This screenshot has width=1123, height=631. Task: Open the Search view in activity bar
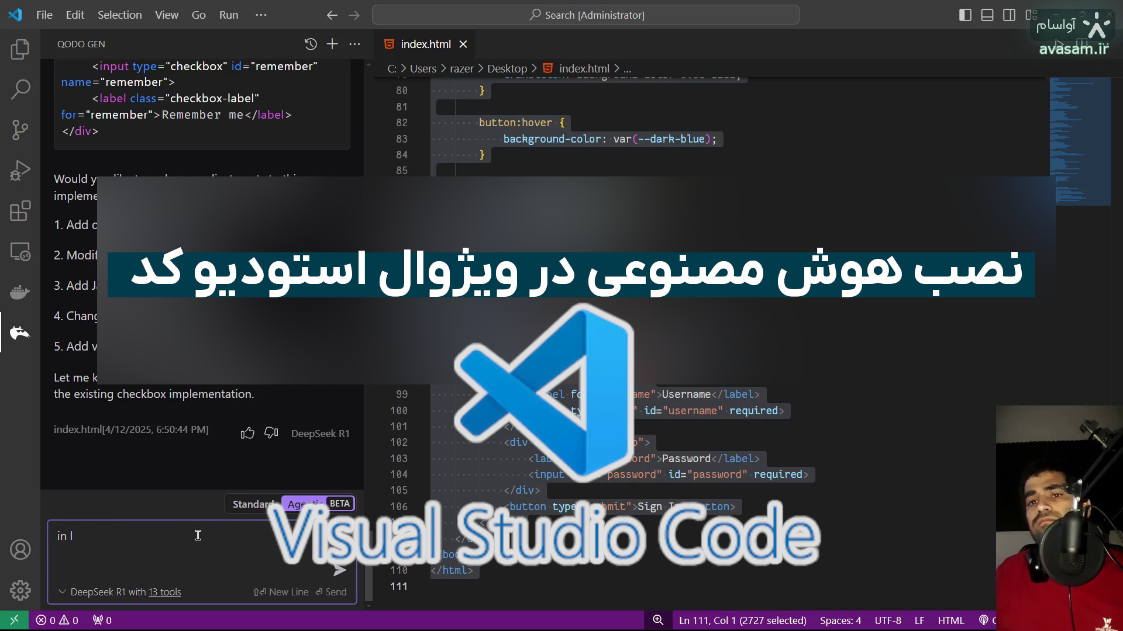click(20, 89)
